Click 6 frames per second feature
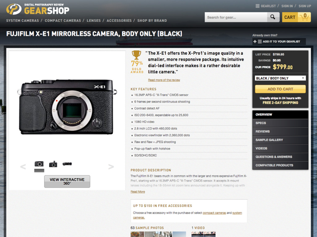The height and width of the screenshot is (237, 317). pos(162,102)
